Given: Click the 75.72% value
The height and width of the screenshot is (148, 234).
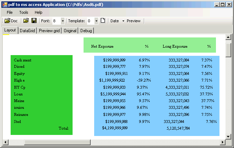Looking at the screenshot, I should (206, 87).
